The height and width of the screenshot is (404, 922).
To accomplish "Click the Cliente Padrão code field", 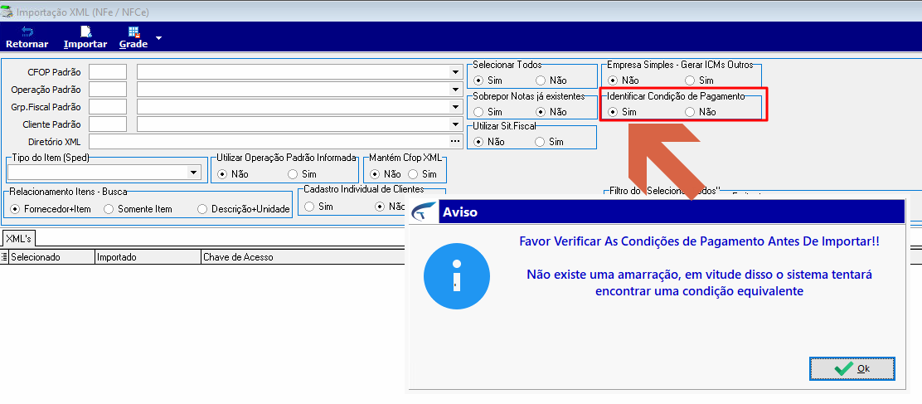I will click(108, 124).
